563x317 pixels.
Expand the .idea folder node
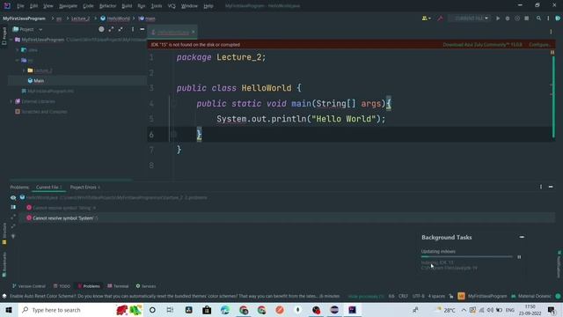(18, 50)
